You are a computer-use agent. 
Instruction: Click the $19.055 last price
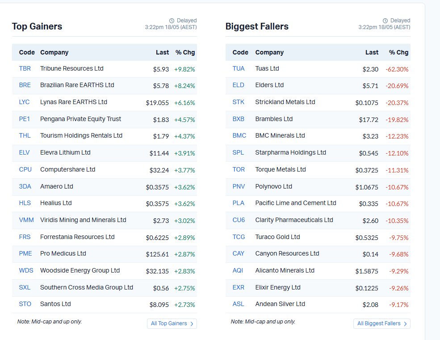pyautogui.click(x=157, y=103)
